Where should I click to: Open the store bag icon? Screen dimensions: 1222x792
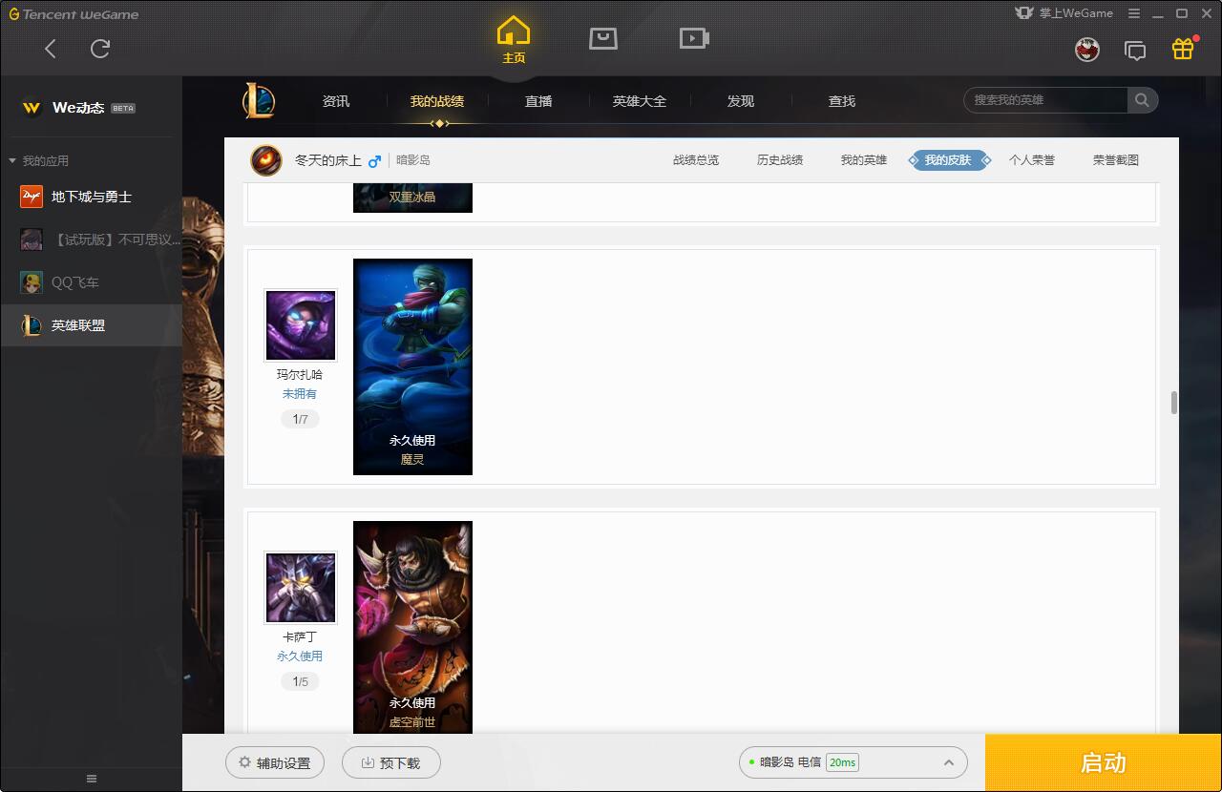[x=603, y=38]
